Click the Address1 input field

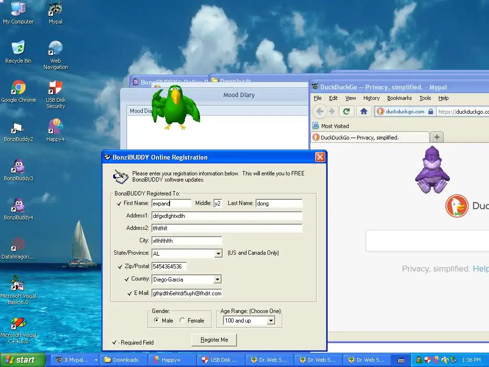click(227, 216)
